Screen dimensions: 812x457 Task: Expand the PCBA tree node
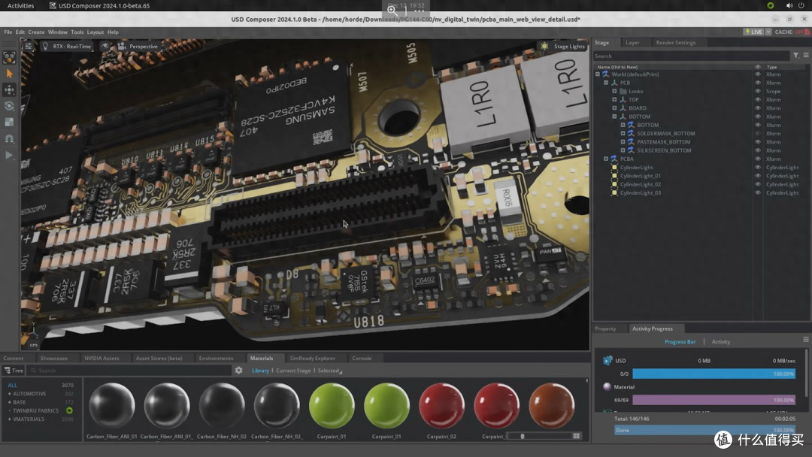[606, 159]
